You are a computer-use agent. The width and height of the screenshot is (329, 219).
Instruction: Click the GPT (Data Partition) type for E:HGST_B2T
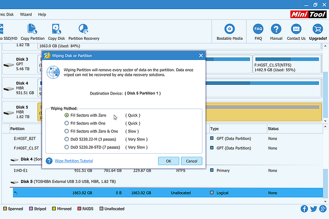point(233,139)
